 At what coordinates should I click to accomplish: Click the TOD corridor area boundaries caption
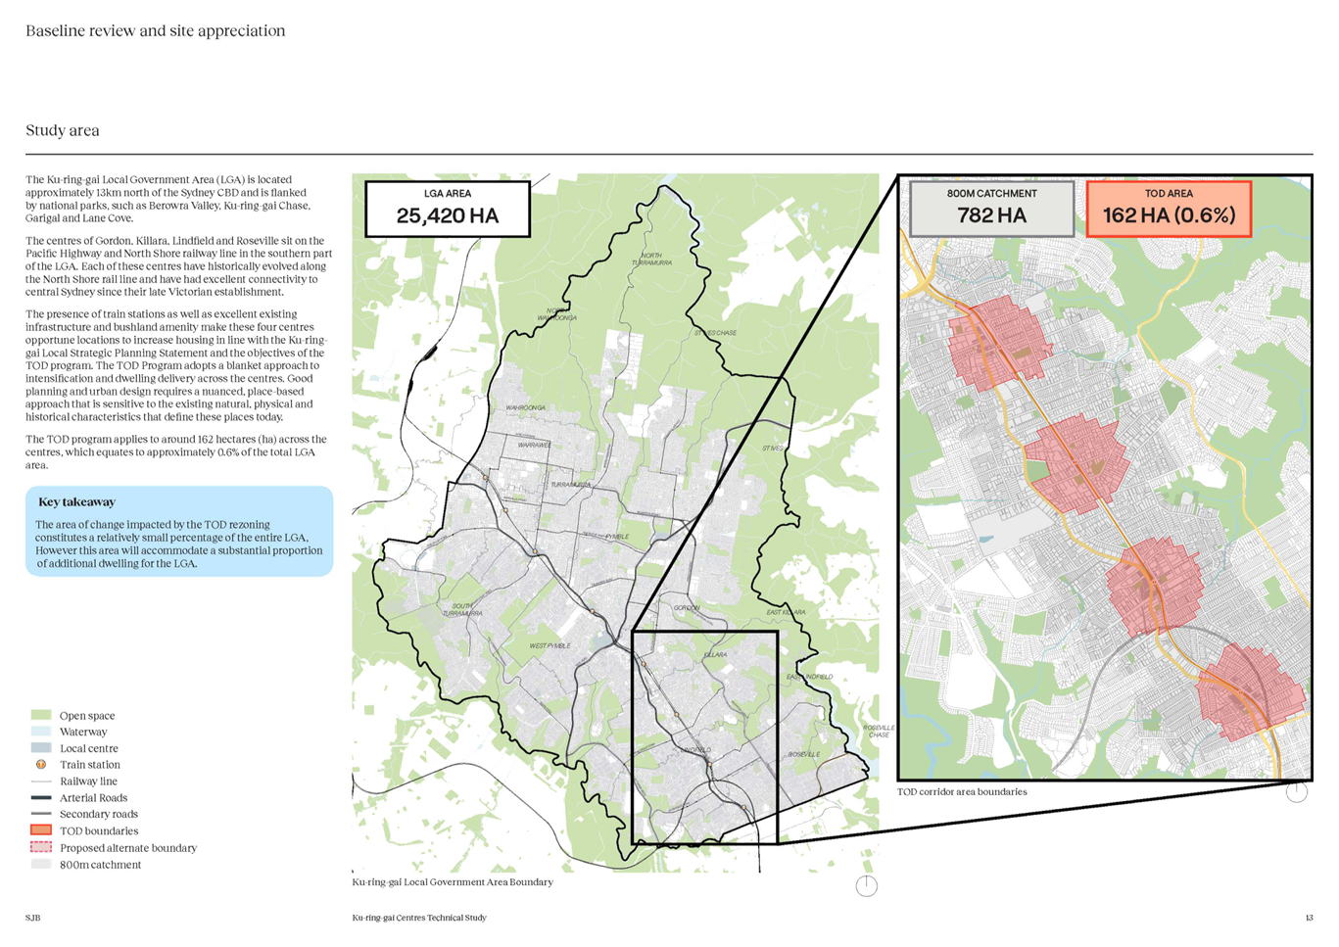(962, 791)
